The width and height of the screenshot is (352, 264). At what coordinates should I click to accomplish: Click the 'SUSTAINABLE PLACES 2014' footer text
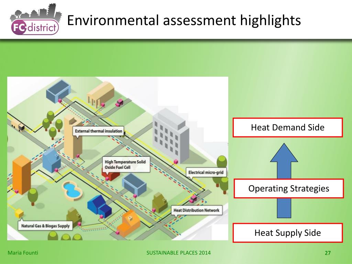(178, 253)
